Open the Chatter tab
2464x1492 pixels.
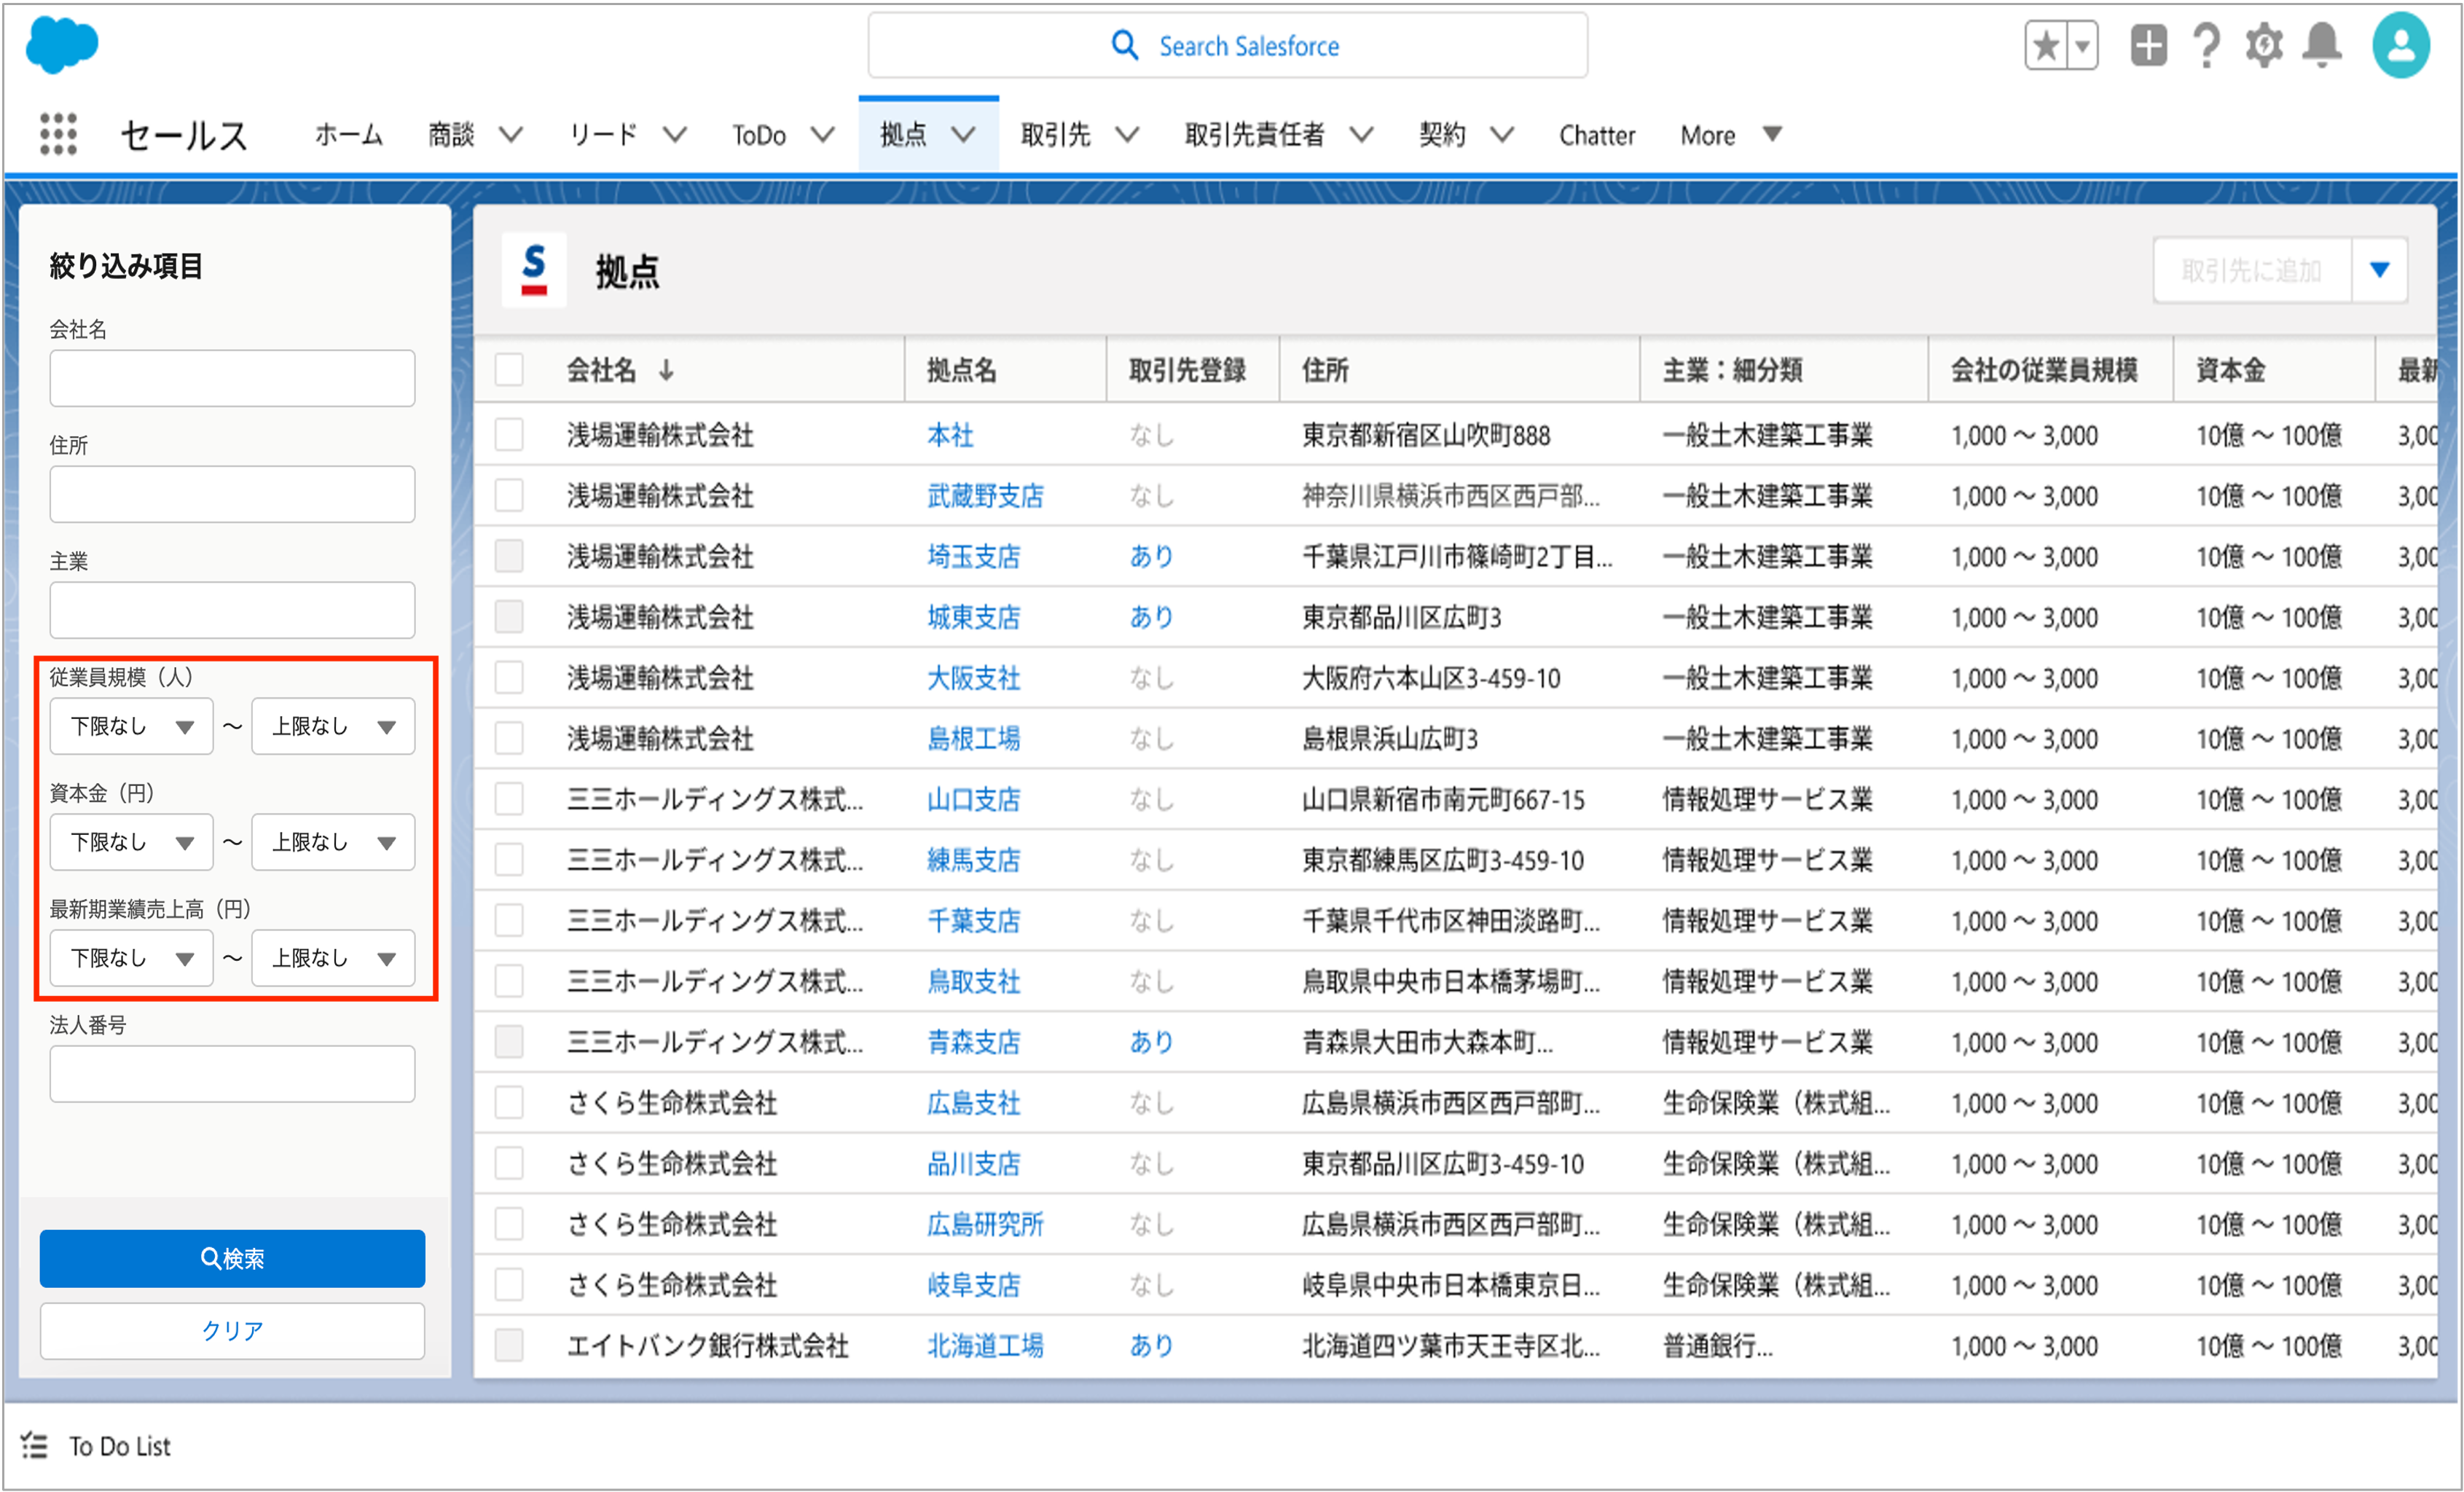[x=1596, y=135]
